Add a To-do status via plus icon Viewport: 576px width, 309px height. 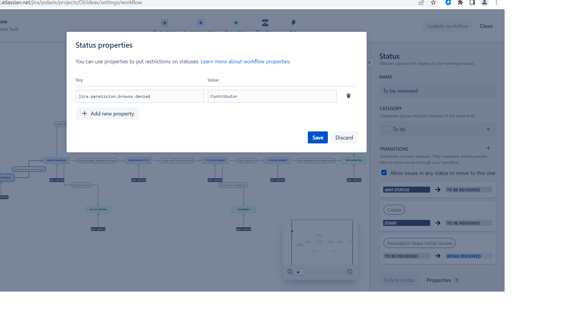(x=165, y=23)
